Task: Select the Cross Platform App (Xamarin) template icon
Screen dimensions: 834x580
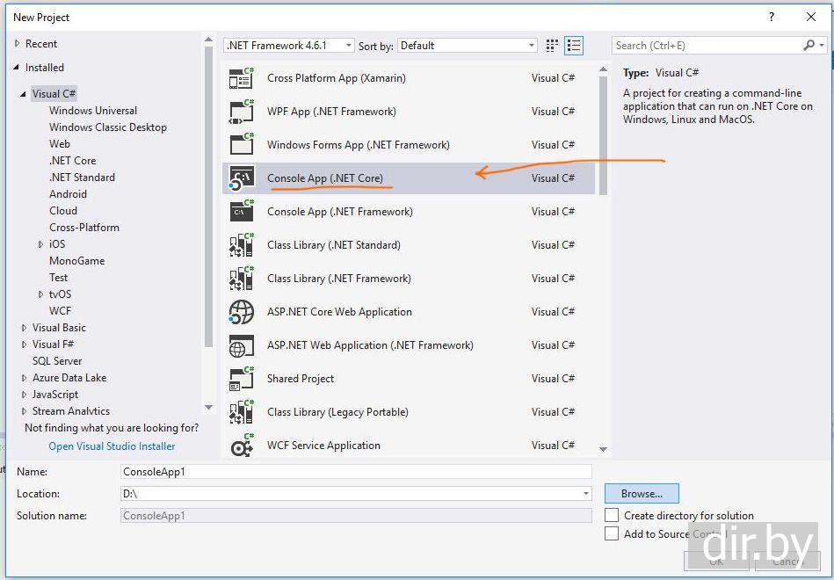Action: click(x=242, y=78)
